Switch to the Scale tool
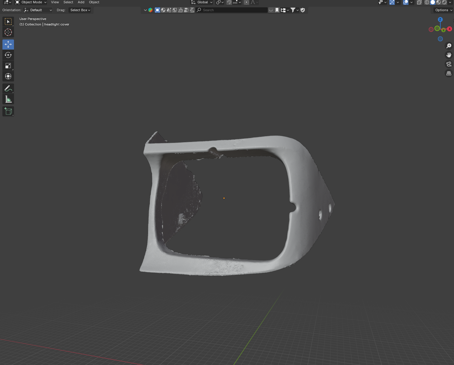 (8, 66)
